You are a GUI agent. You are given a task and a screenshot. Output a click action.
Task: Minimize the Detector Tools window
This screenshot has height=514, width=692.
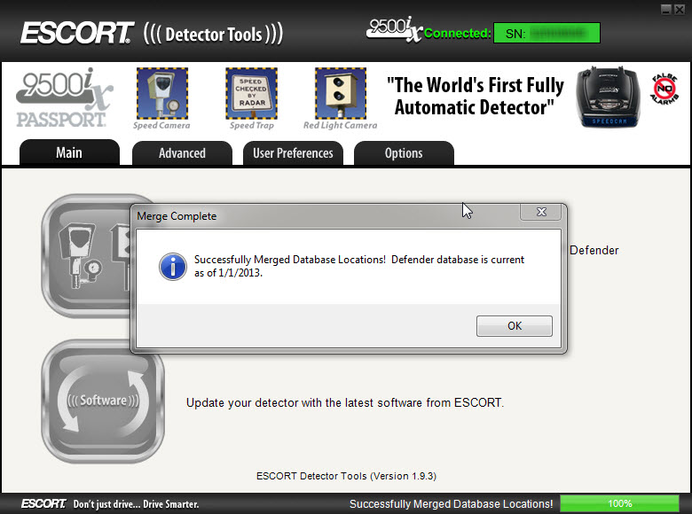click(666, 8)
